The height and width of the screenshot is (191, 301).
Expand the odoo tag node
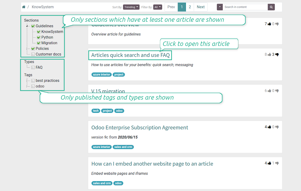pyautogui.click(x=27, y=87)
